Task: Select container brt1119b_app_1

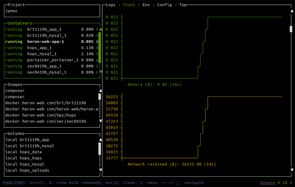Action: point(52,29)
